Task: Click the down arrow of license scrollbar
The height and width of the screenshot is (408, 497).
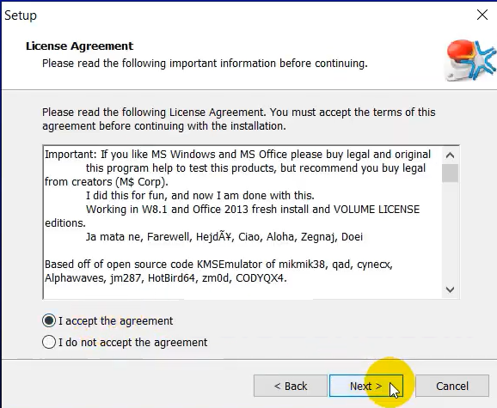Action: pos(450,289)
